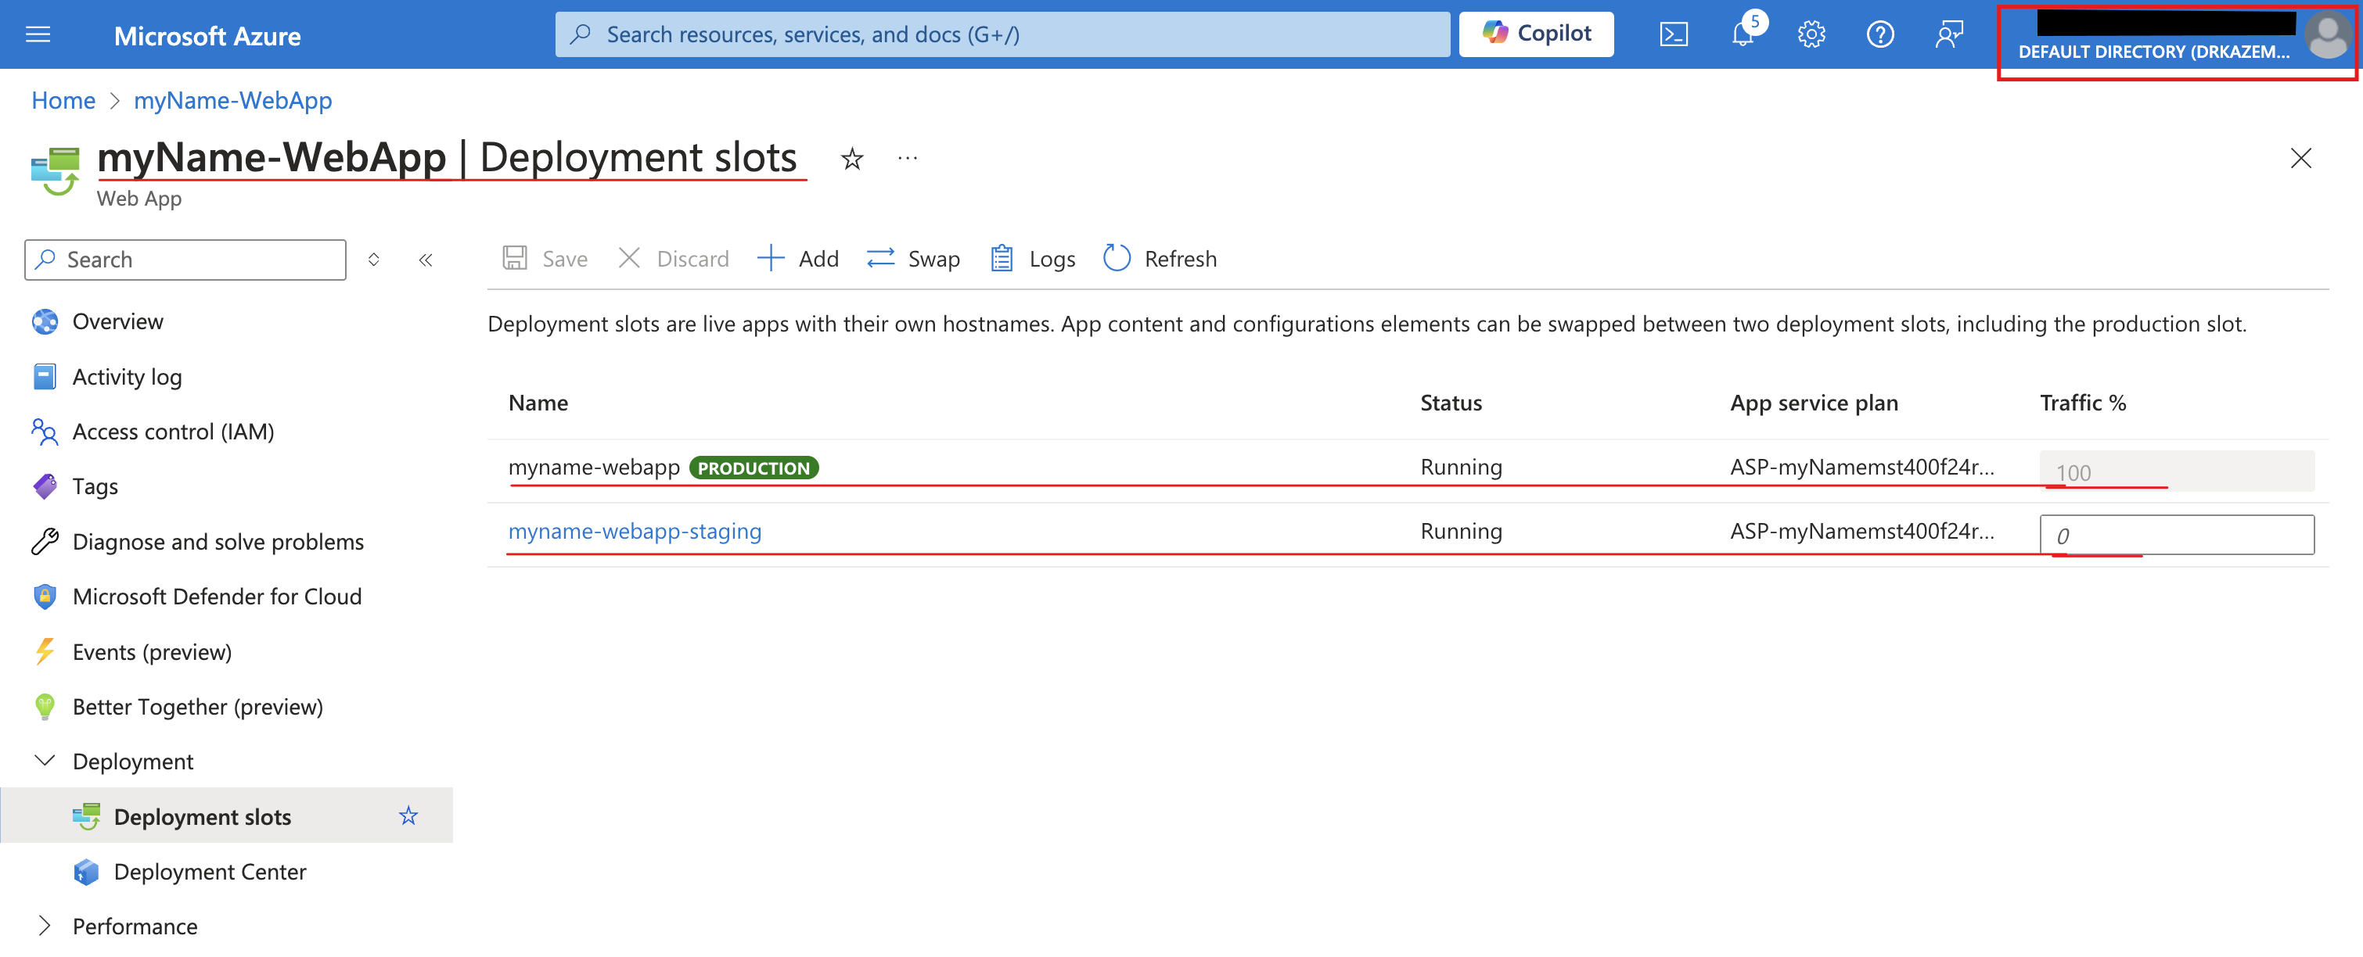Viewport: 2363px width, 957px height.
Task: Open the Feedback icon in header
Action: click(x=1949, y=35)
